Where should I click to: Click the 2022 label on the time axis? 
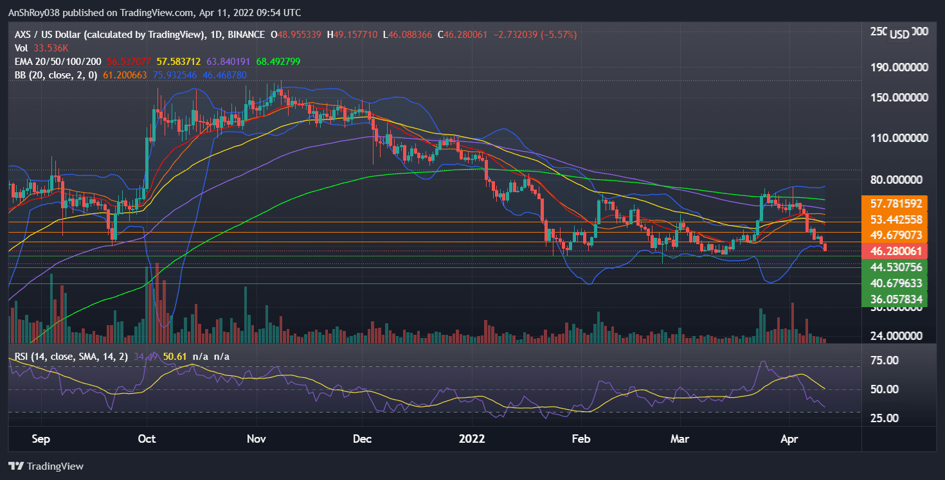pos(472,439)
